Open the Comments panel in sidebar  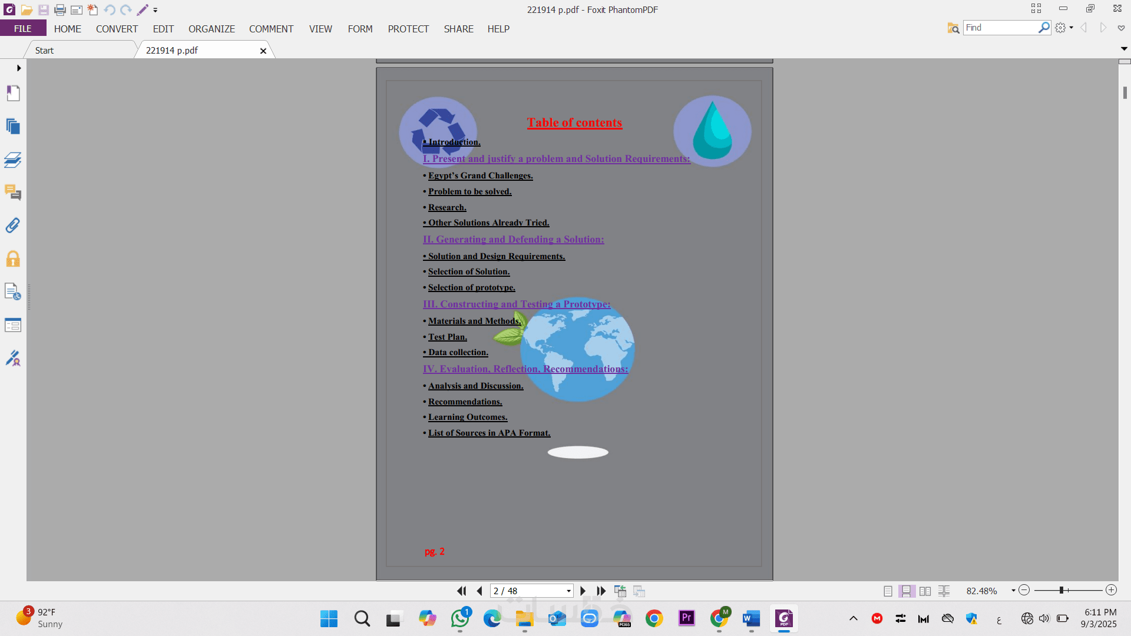click(x=13, y=193)
